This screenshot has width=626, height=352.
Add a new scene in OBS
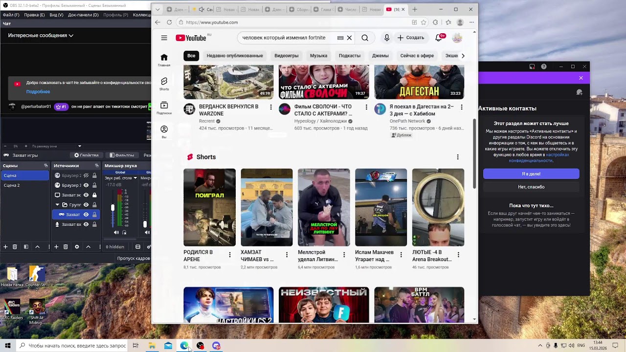[x=5, y=247]
